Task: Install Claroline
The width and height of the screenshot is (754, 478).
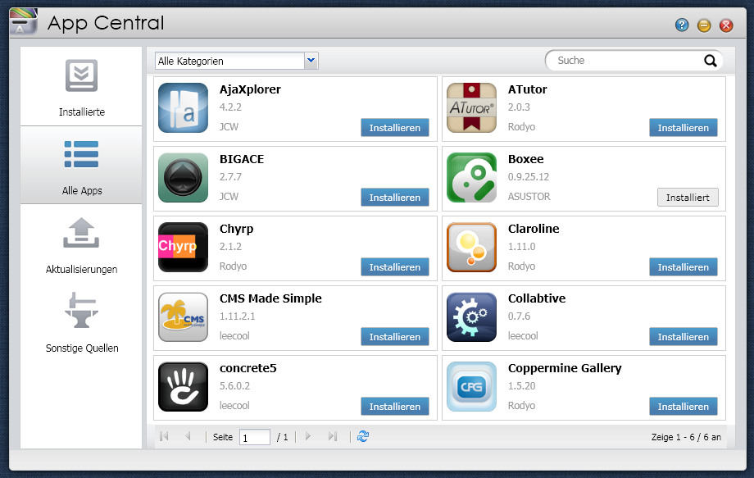Action: (x=684, y=267)
